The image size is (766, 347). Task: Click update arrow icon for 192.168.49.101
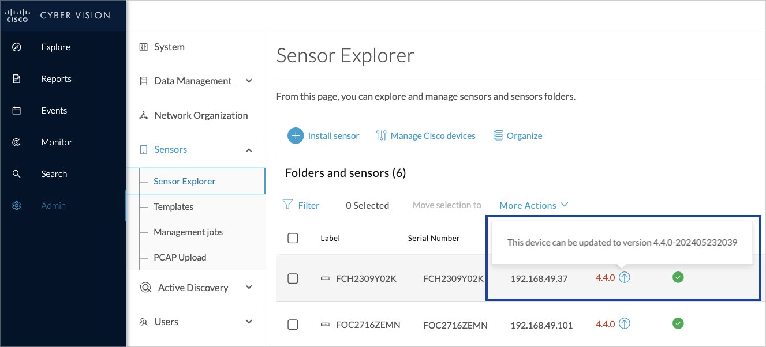(x=625, y=324)
